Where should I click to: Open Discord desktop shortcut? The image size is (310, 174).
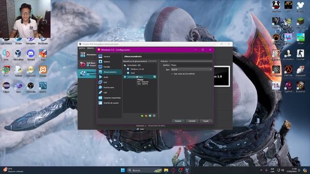31,55
